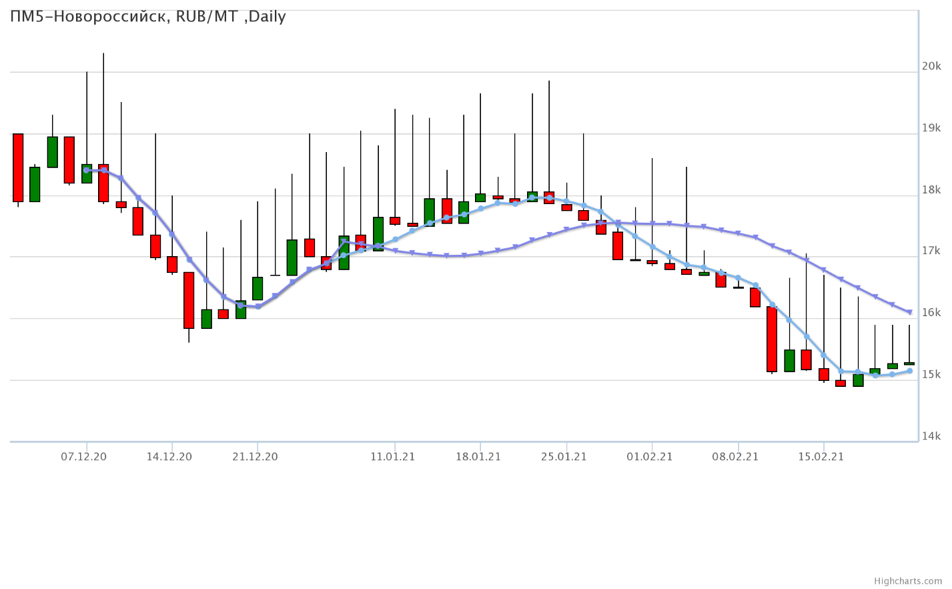Select the 15.02.21 date axis label
The image size is (952, 589).
click(821, 457)
